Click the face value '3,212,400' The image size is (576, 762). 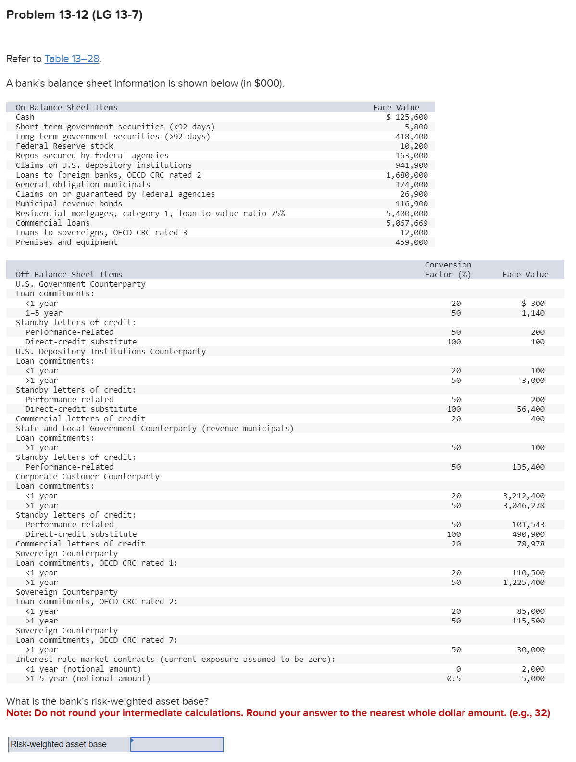tap(524, 496)
